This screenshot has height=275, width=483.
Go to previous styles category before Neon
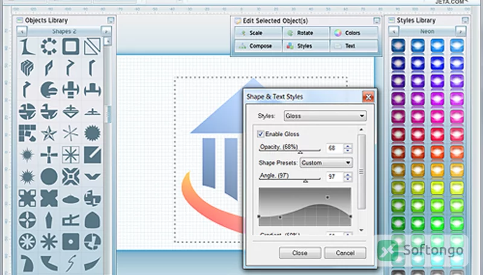pos(394,31)
